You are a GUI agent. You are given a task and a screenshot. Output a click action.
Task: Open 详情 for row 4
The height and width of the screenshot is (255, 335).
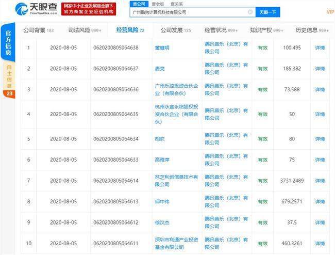pyautogui.click(x=320, y=114)
